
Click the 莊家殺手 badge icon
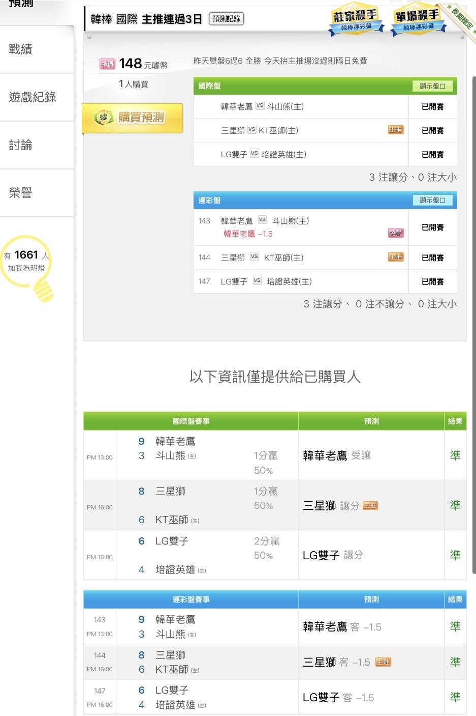tap(355, 20)
